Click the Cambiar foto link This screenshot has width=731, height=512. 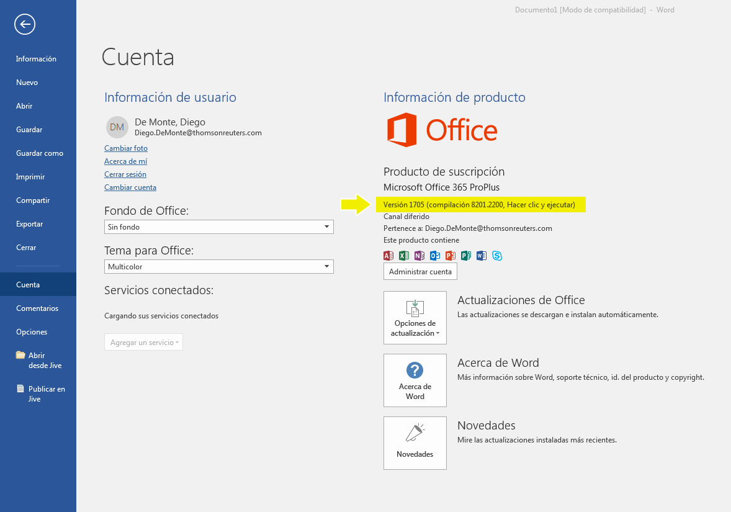click(126, 148)
